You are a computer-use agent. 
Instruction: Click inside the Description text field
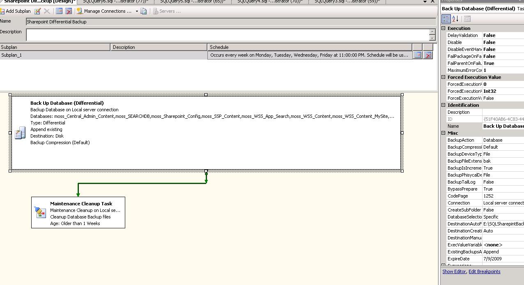click(x=164, y=34)
